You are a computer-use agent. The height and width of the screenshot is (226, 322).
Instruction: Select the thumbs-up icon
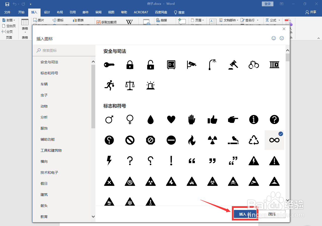coord(212,120)
